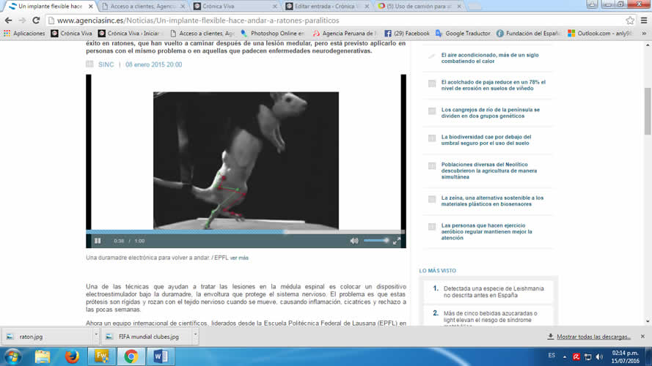The height and width of the screenshot is (366, 652).
Task: Open Microsoft Word from the taskbar
Action: (x=161, y=356)
